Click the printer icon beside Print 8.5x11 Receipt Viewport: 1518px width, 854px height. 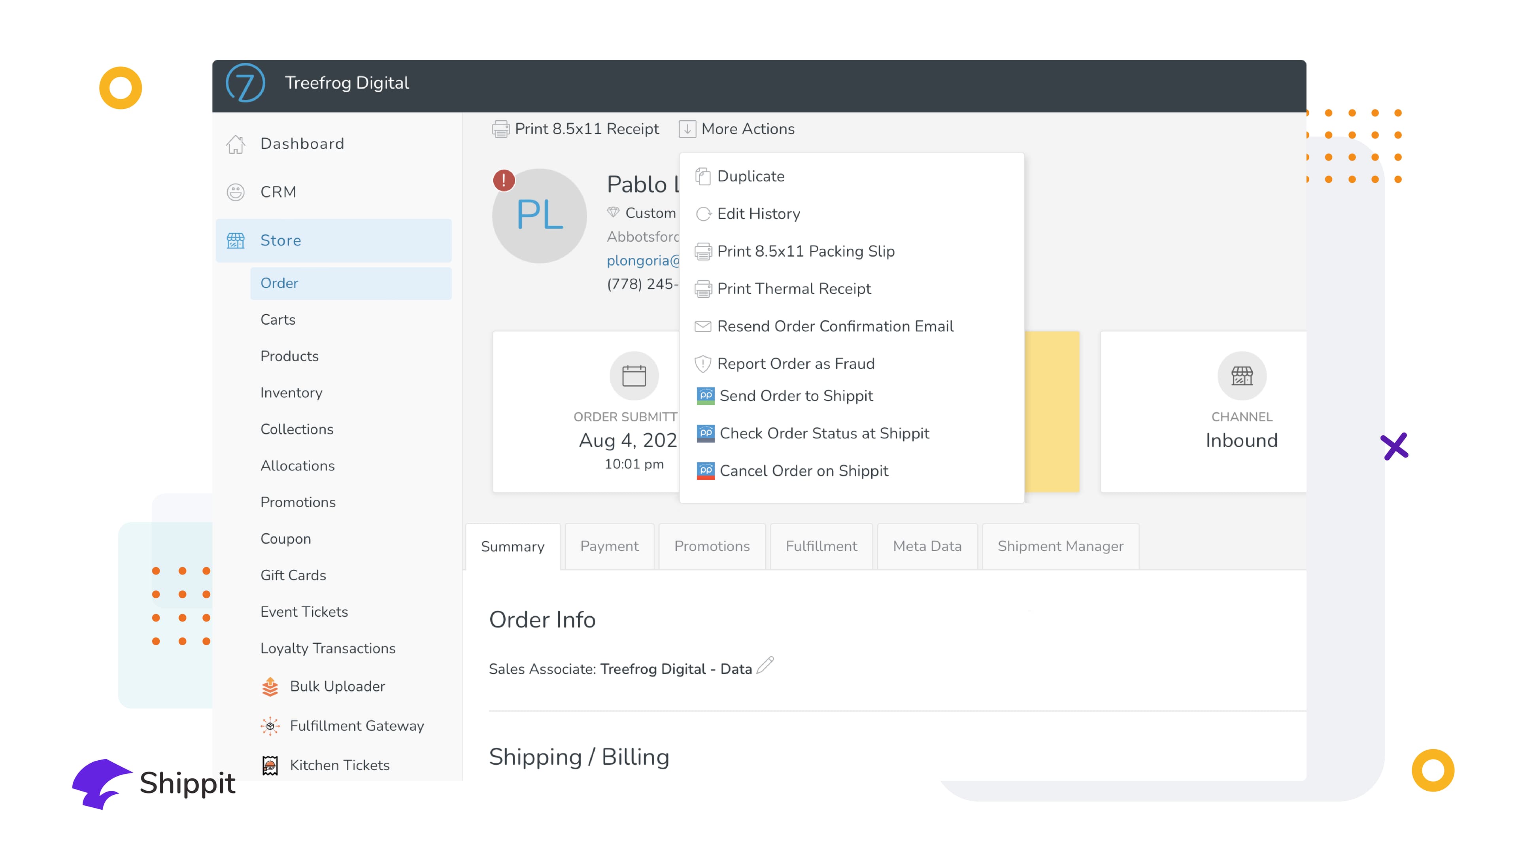(x=501, y=129)
